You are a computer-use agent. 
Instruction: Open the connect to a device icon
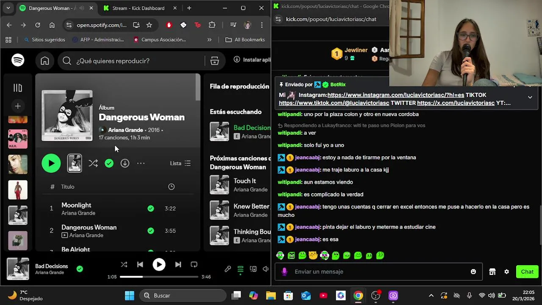pyautogui.click(x=253, y=269)
